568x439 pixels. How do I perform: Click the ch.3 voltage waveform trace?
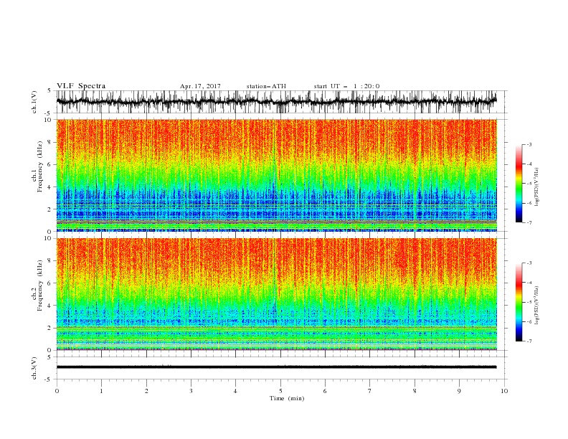click(x=277, y=367)
